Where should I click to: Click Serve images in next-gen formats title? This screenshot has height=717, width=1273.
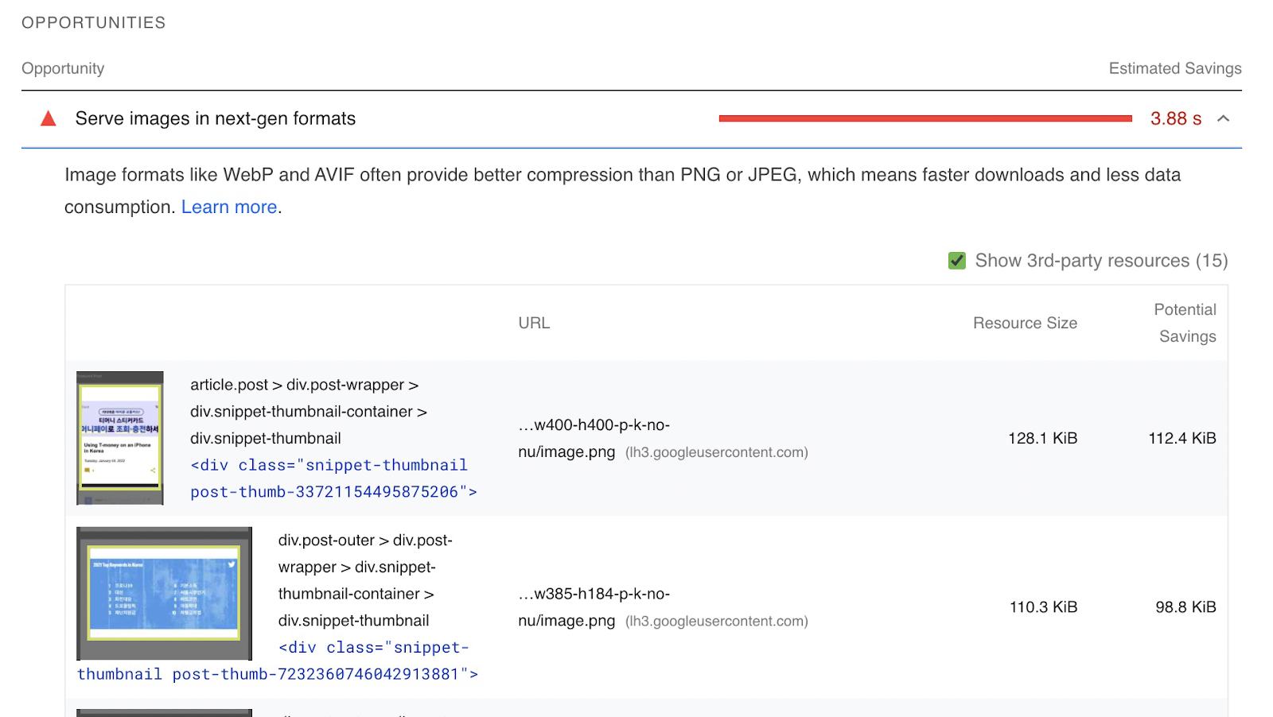coord(216,118)
